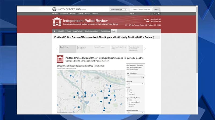Open the Divisions menu
215x120 pixels.
[x=95, y=14]
